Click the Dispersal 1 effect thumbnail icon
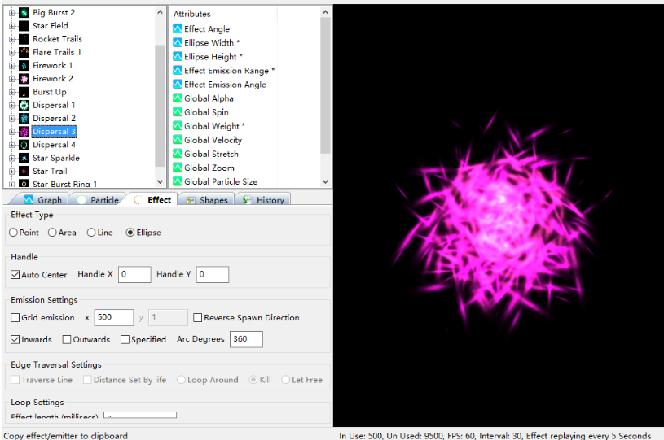This screenshot has height=440, width=664. pyautogui.click(x=24, y=105)
